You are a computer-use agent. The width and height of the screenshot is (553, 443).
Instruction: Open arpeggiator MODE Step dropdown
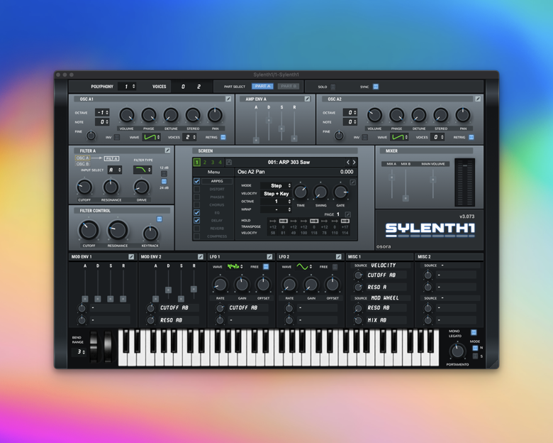pos(276,185)
